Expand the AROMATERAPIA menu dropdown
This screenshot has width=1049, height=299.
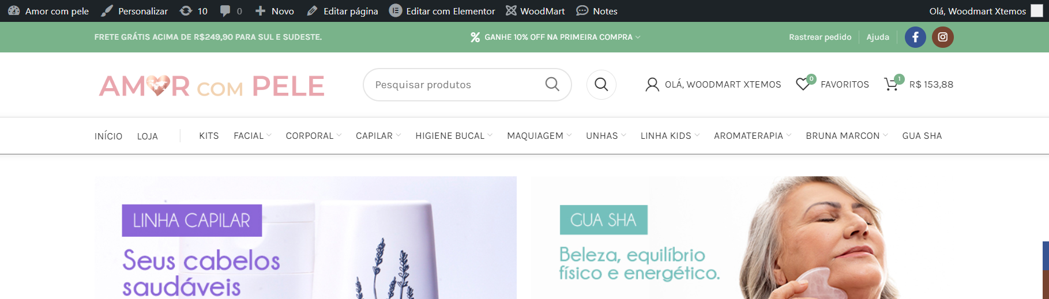click(753, 136)
